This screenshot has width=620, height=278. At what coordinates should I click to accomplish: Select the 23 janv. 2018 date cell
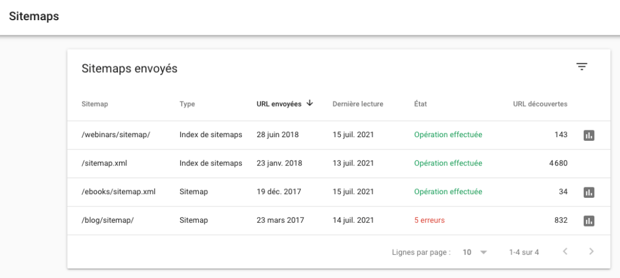pyautogui.click(x=279, y=163)
